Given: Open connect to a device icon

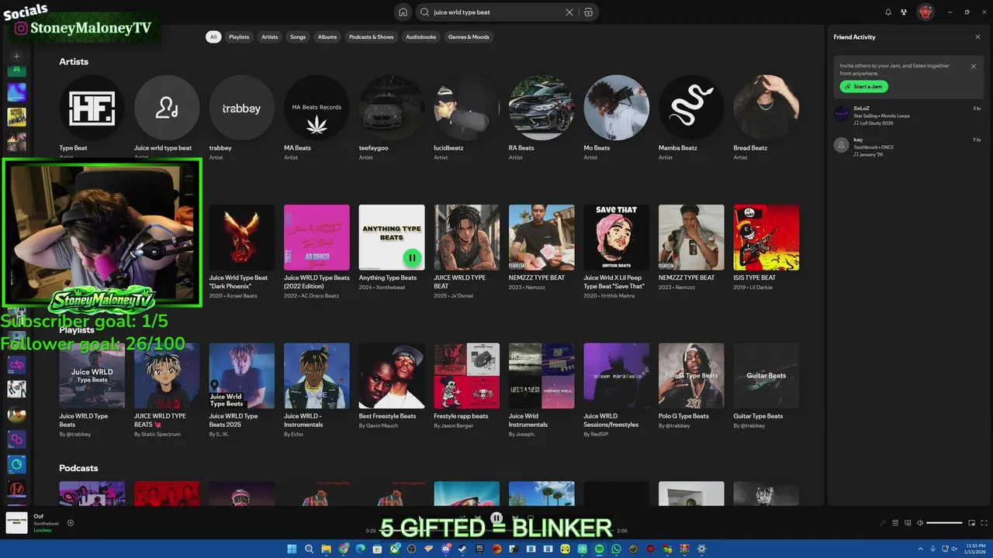Looking at the screenshot, I should click(908, 523).
